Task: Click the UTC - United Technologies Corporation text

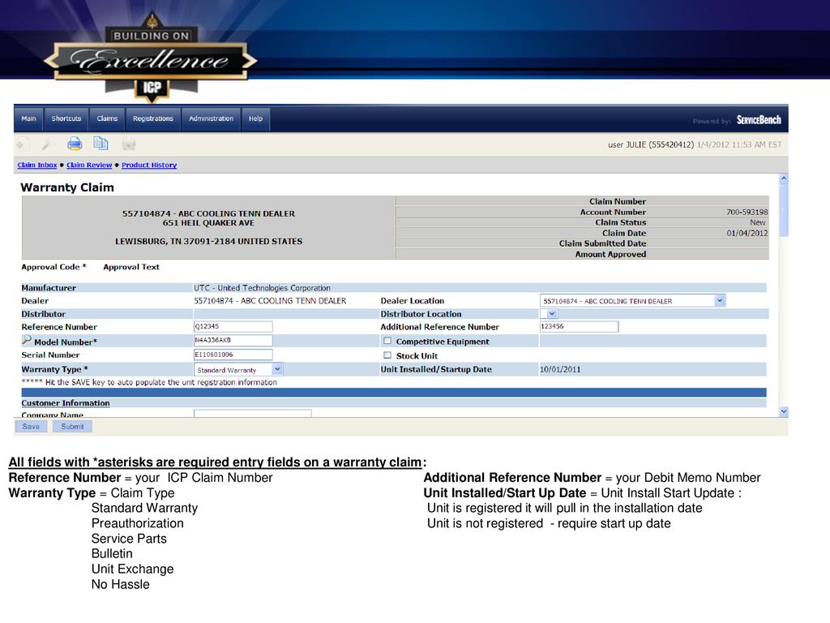Action: click(262, 288)
